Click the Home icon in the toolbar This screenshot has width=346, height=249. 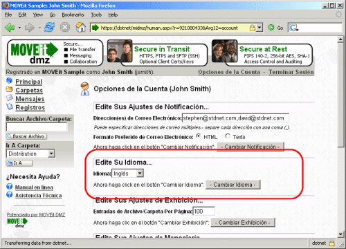tap(80, 28)
